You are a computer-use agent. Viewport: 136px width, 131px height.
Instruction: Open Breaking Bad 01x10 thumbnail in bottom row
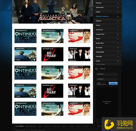point(52,109)
